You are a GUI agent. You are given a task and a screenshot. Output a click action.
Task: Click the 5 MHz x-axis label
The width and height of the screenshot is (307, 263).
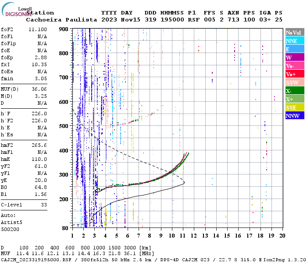[117, 236]
